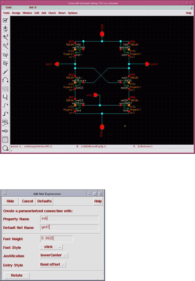Screen dimensions: 195x281
Task: Open the Add menu
Action: 44,13
